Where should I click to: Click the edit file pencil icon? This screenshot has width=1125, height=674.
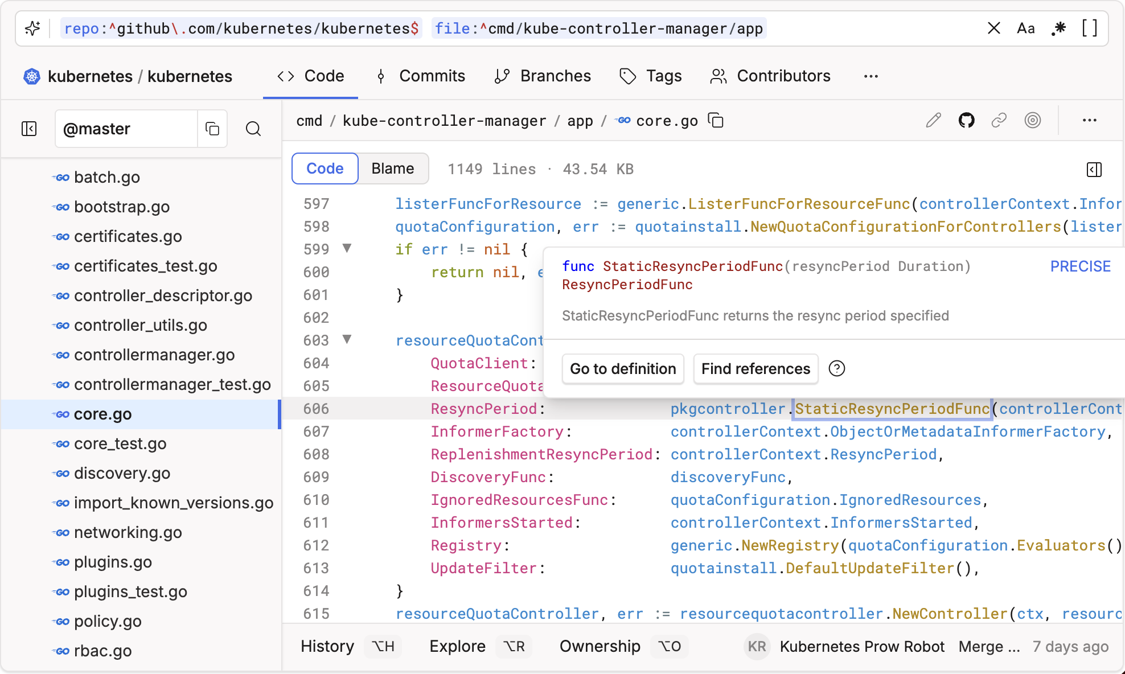(x=933, y=120)
